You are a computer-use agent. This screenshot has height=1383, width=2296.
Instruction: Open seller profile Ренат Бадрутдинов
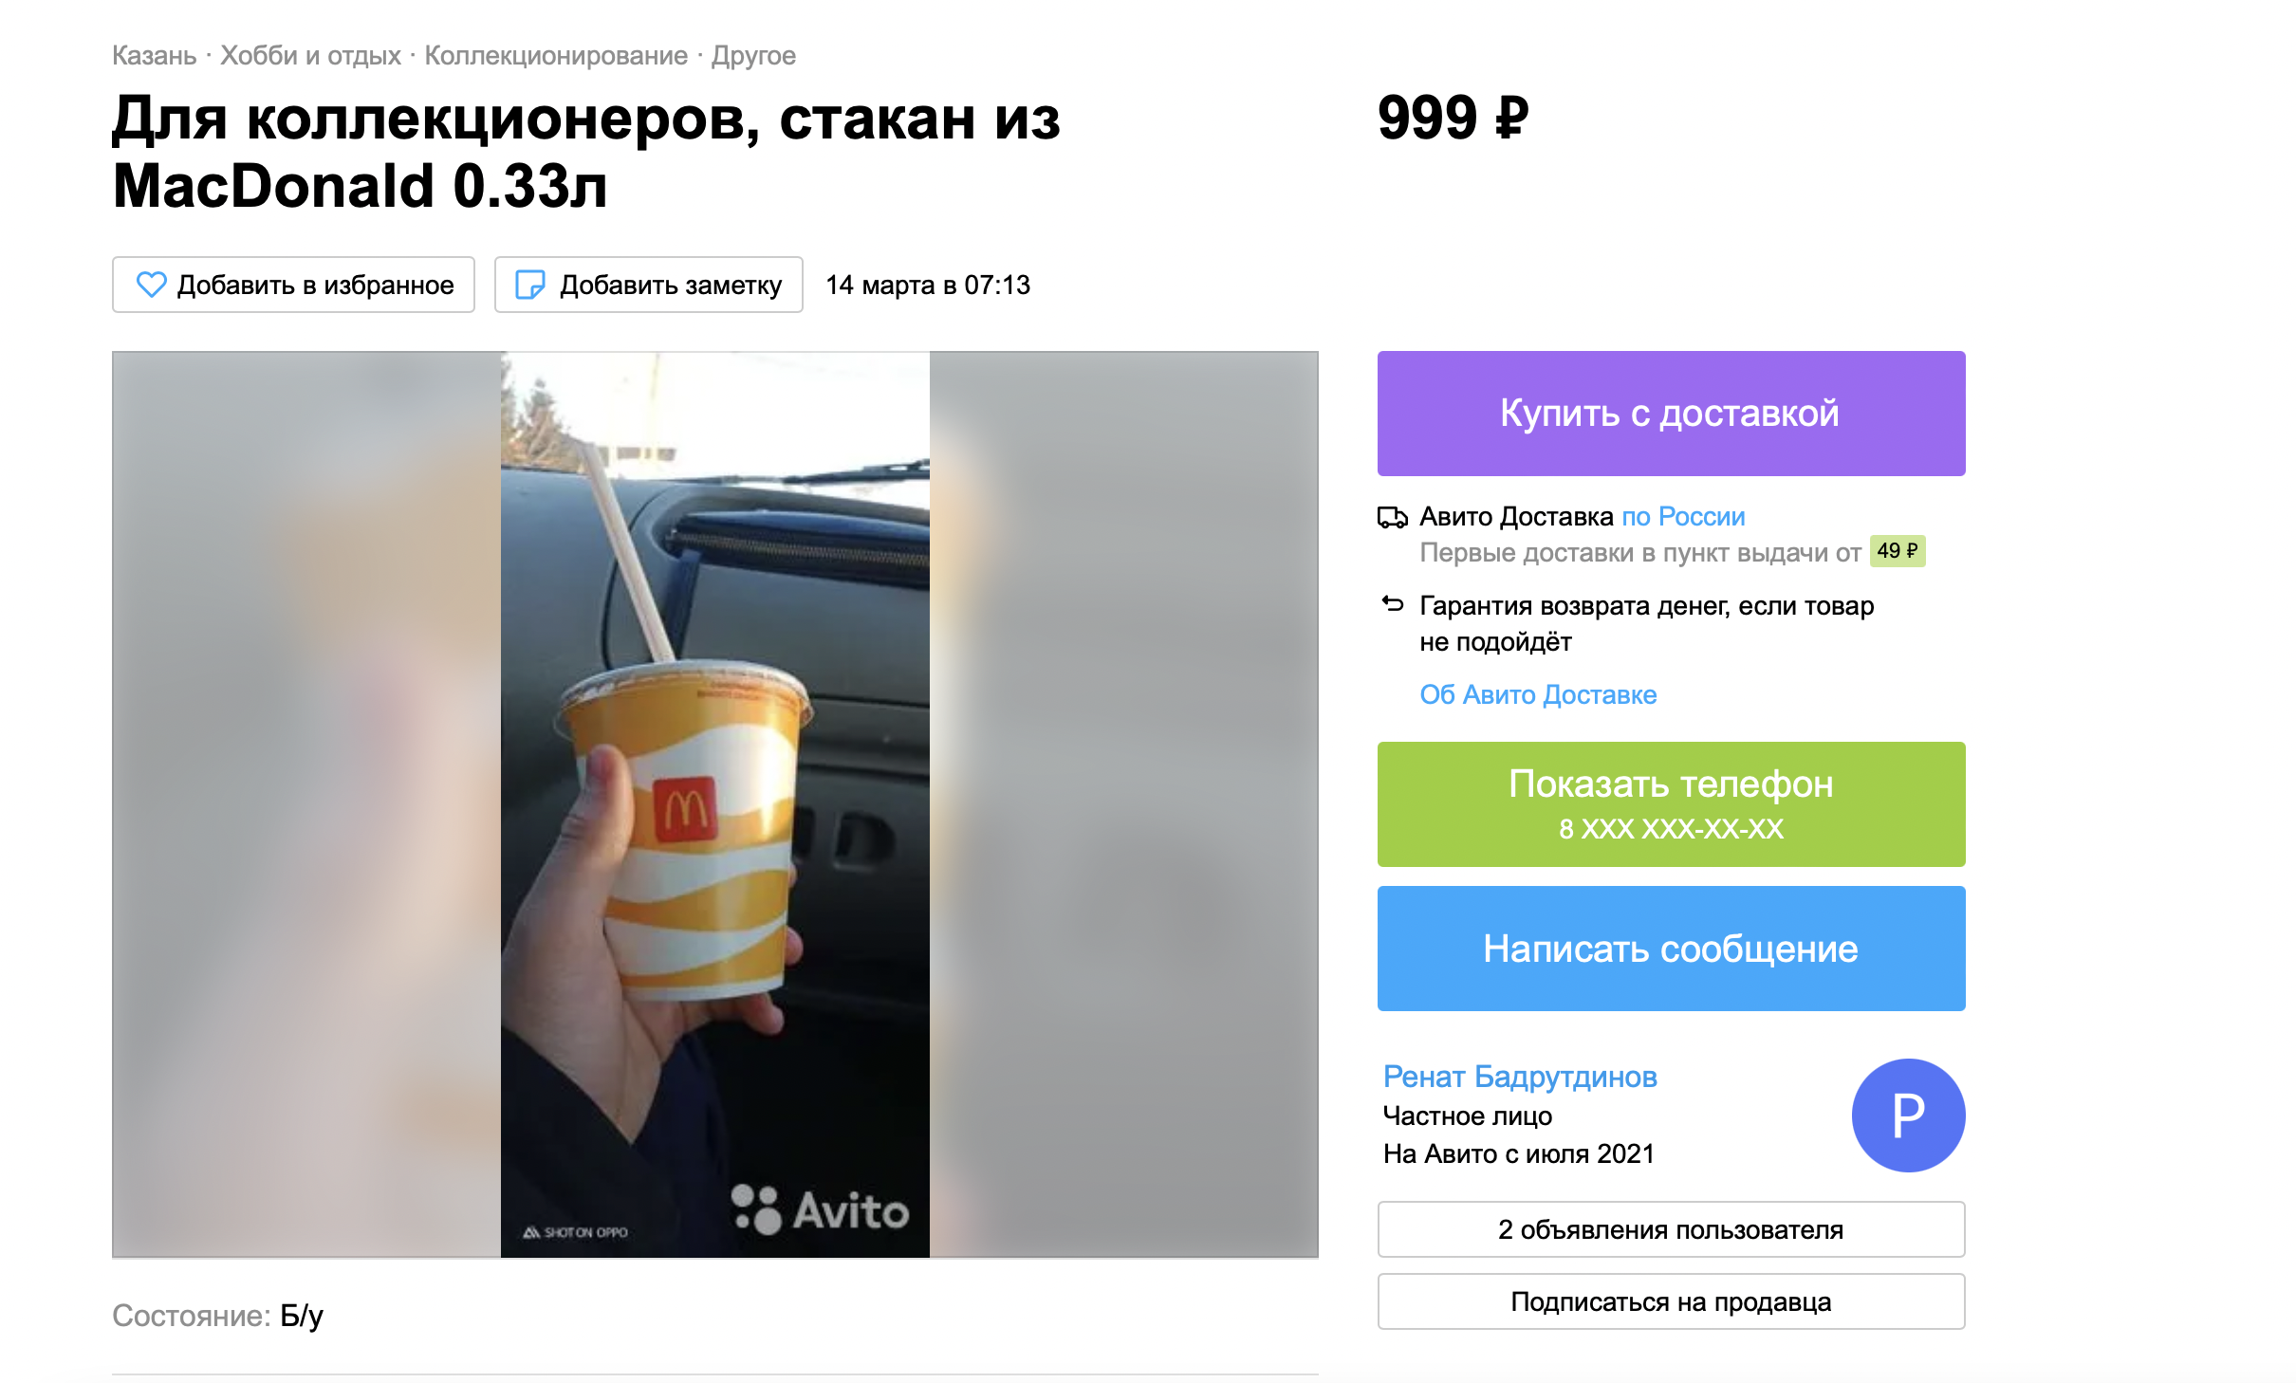(1520, 1077)
